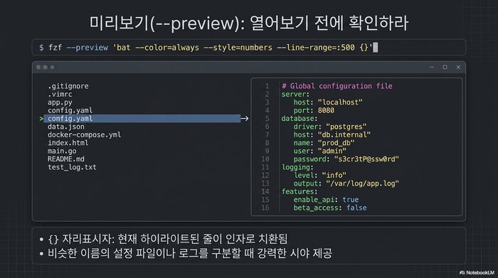Select the unhighlighted config.yaml entry
Screen dimensions: 498x278
[70, 110]
